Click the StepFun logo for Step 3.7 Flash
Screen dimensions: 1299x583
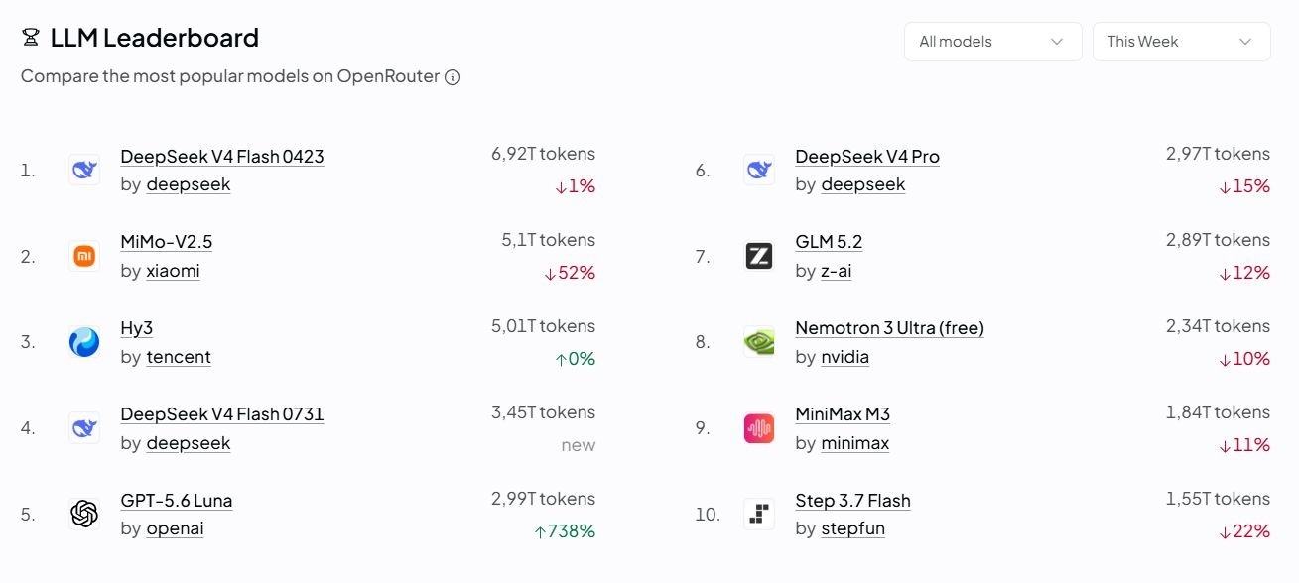pyautogui.click(x=759, y=514)
